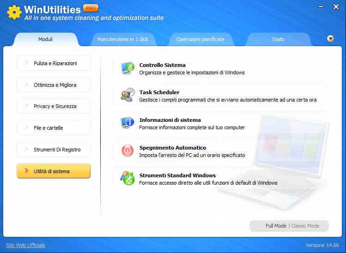Viewport: 346px width, 253px height.
Task: Click the Informazioni di sistema info icon
Action: [x=127, y=123]
